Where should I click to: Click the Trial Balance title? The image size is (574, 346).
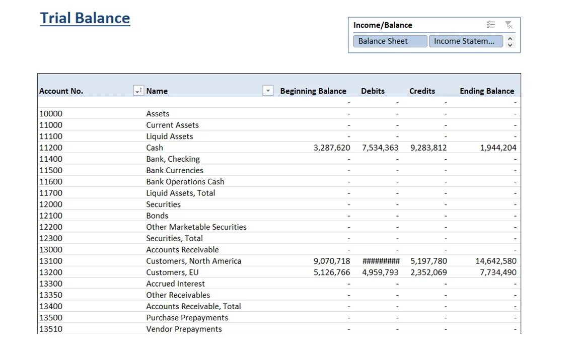[85, 18]
